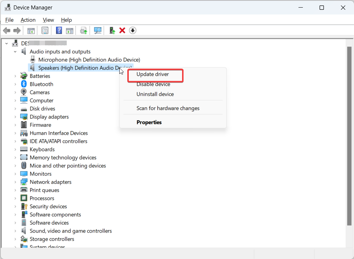The image size is (354, 259).
Task: Click the black down-arrow Disable device icon
Action: click(133, 30)
